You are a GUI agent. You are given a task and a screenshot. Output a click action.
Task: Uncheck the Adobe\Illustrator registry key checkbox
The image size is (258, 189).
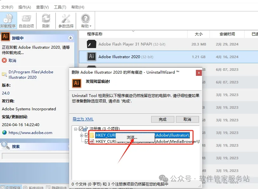click(x=87, y=135)
